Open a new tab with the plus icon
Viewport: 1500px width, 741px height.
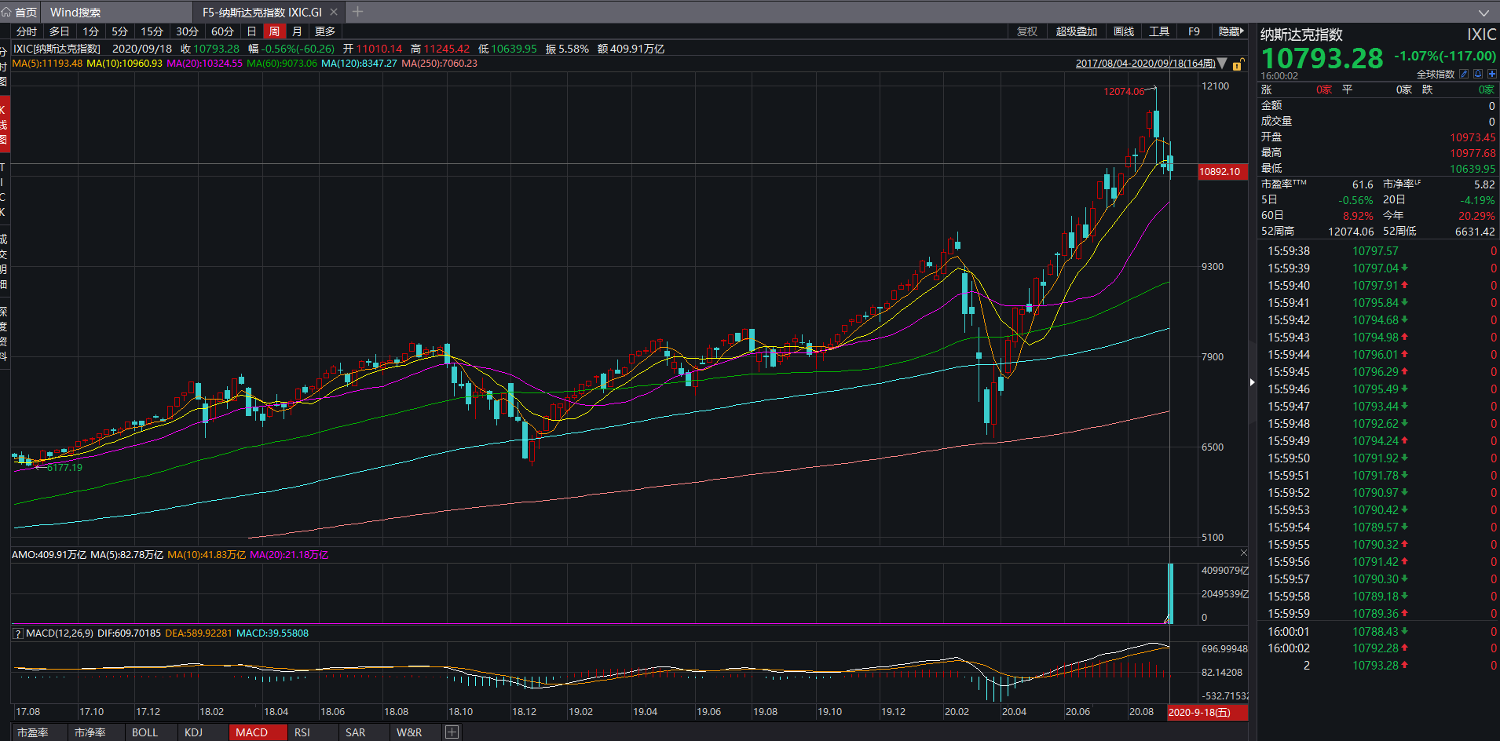357,12
